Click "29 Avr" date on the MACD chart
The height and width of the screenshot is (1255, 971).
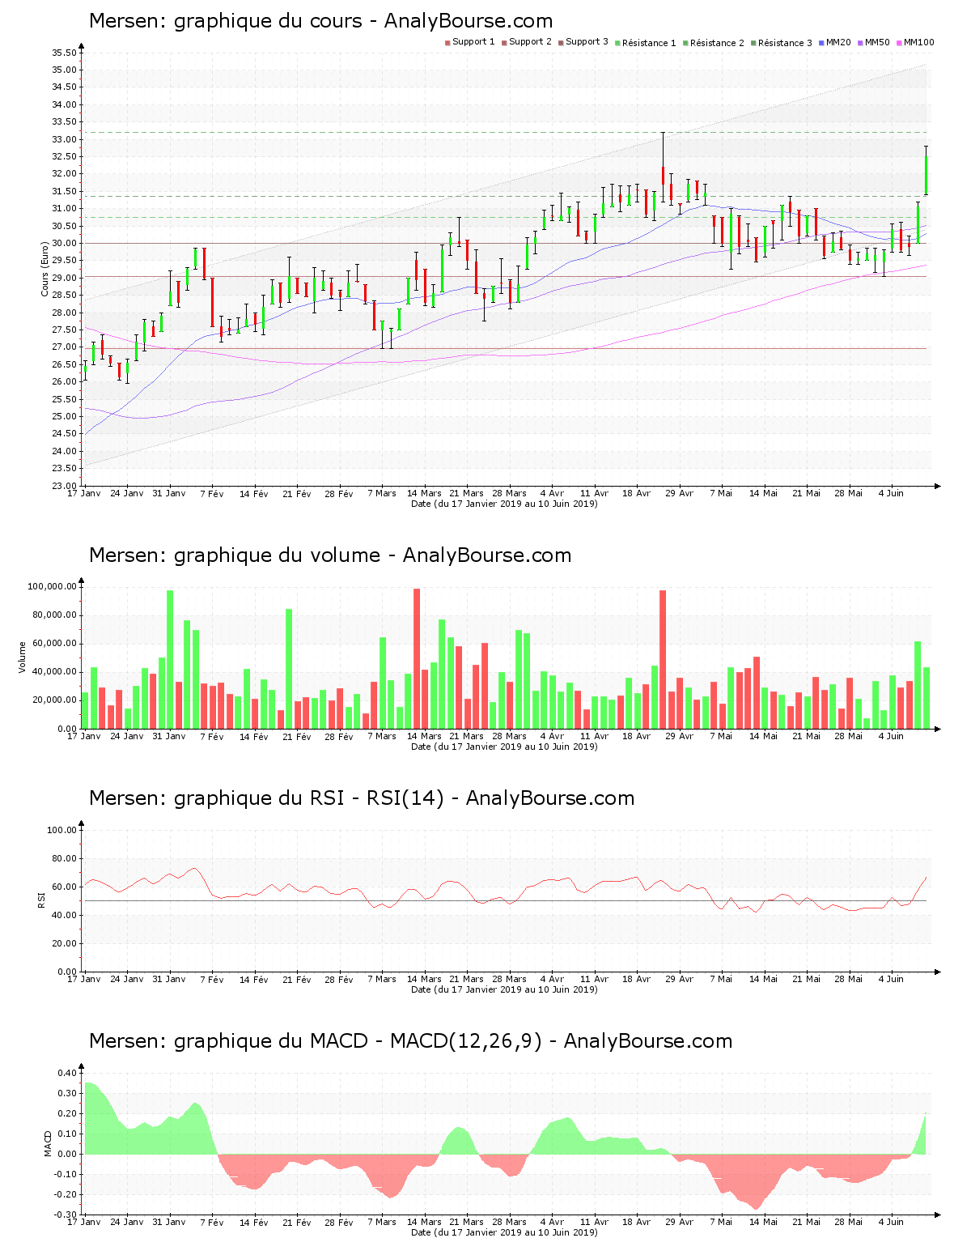pos(680,1222)
